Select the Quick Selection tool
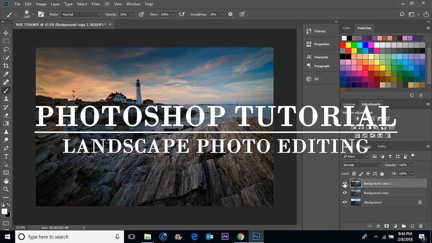 click(6, 58)
